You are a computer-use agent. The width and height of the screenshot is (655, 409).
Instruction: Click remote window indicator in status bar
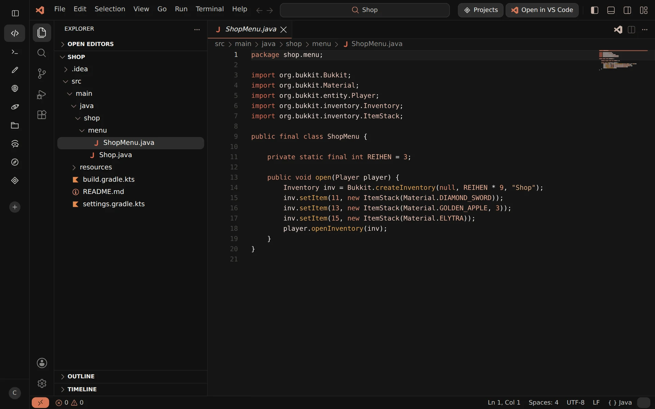pos(40,403)
